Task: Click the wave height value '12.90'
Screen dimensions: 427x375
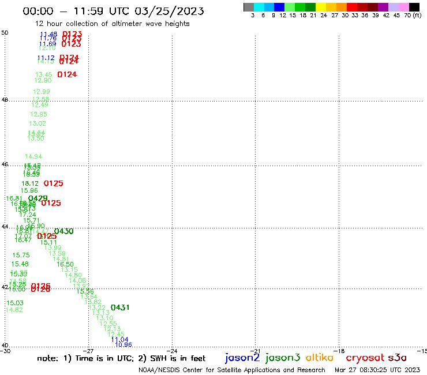Action: [x=43, y=80]
